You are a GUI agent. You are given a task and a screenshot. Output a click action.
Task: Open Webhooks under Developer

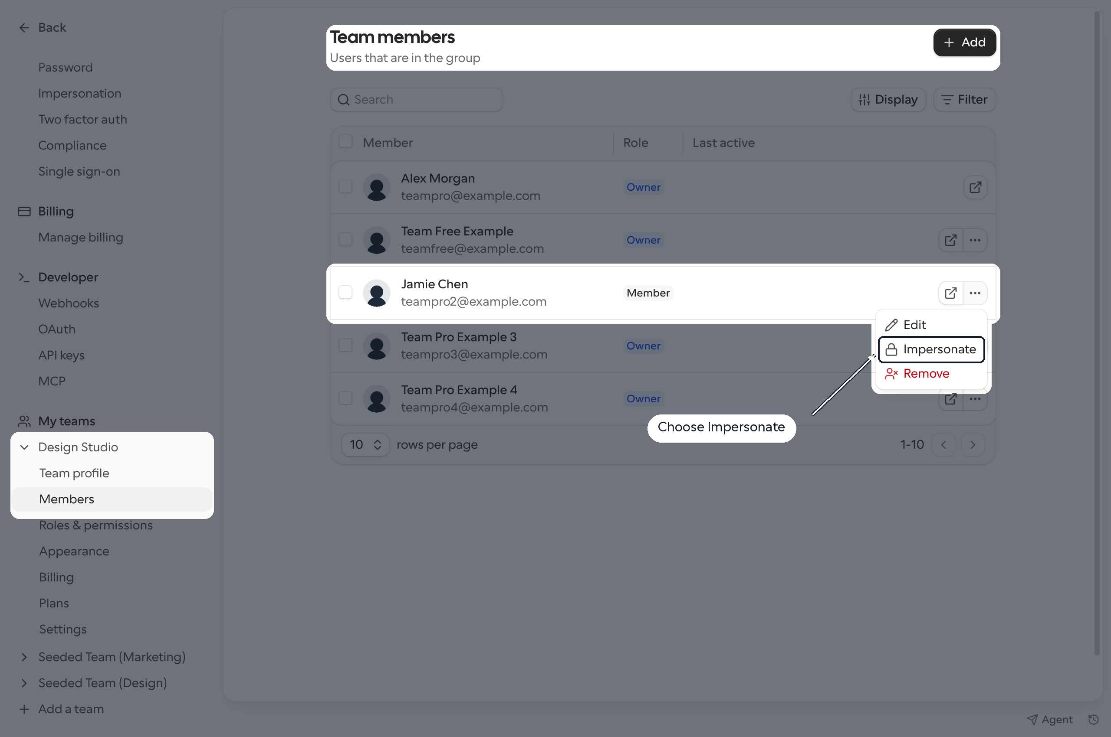pyautogui.click(x=69, y=303)
